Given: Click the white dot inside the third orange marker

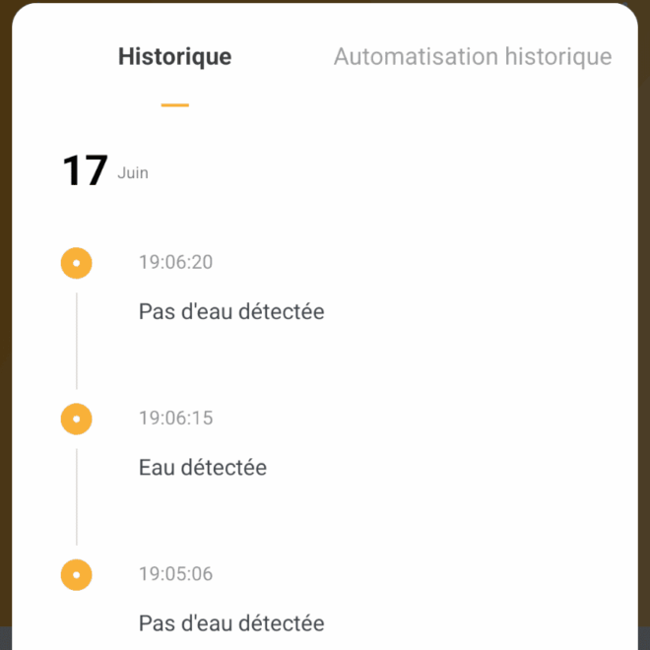Looking at the screenshot, I should (76, 575).
